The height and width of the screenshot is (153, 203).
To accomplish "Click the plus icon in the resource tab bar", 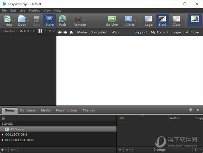I will pyautogui.click(x=191, y=110).
